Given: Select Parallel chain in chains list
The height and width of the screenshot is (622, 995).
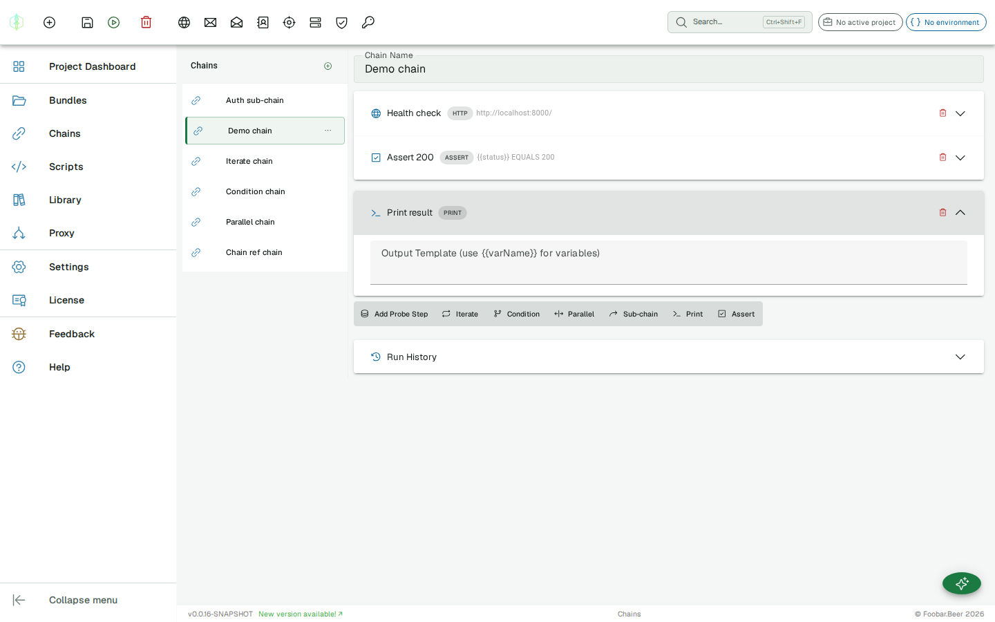Looking at the screenshot, I should coord(265,222).
